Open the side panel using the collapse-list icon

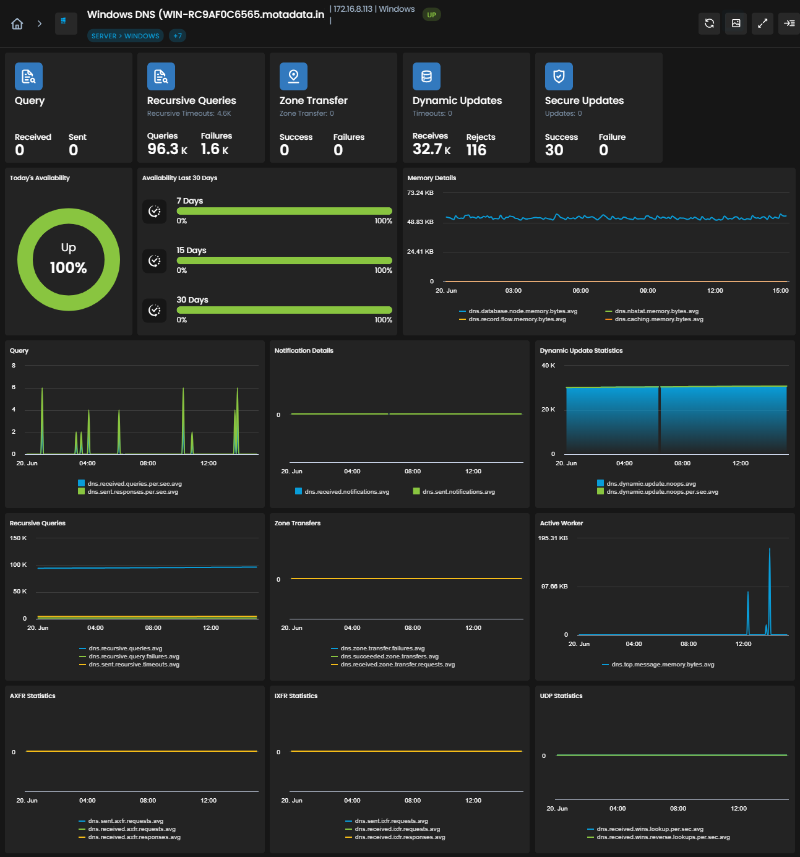(789, 24)
